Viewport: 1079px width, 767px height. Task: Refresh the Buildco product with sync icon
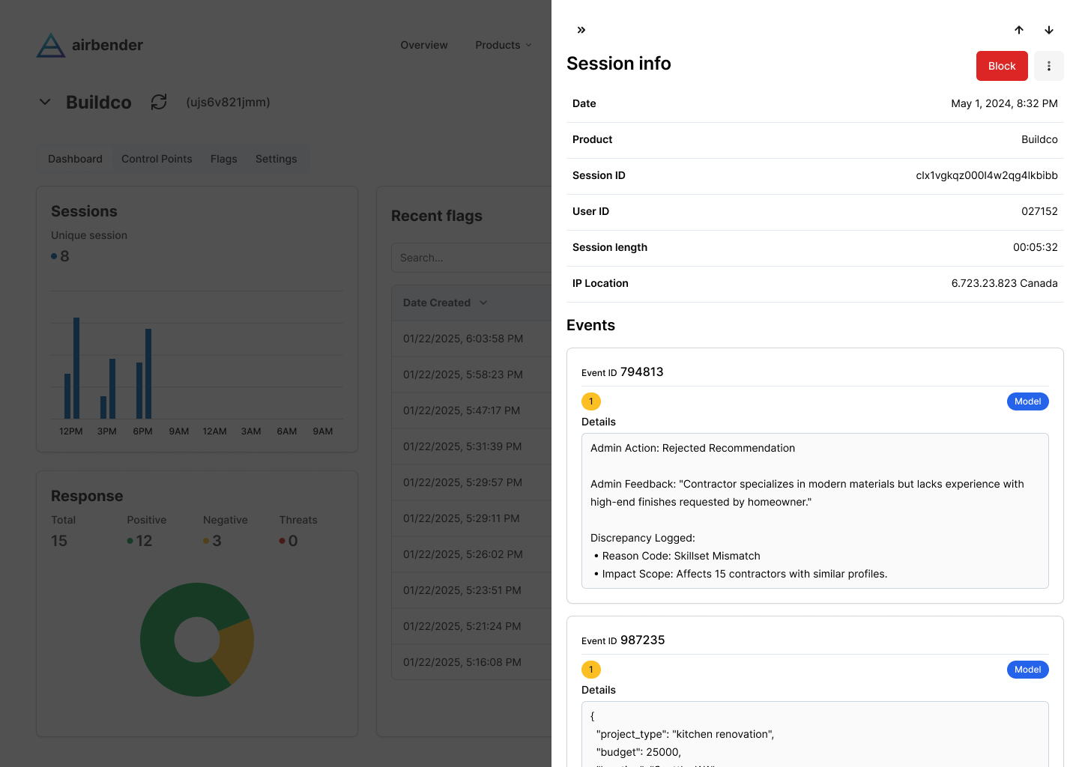click(x=159, y=102)
